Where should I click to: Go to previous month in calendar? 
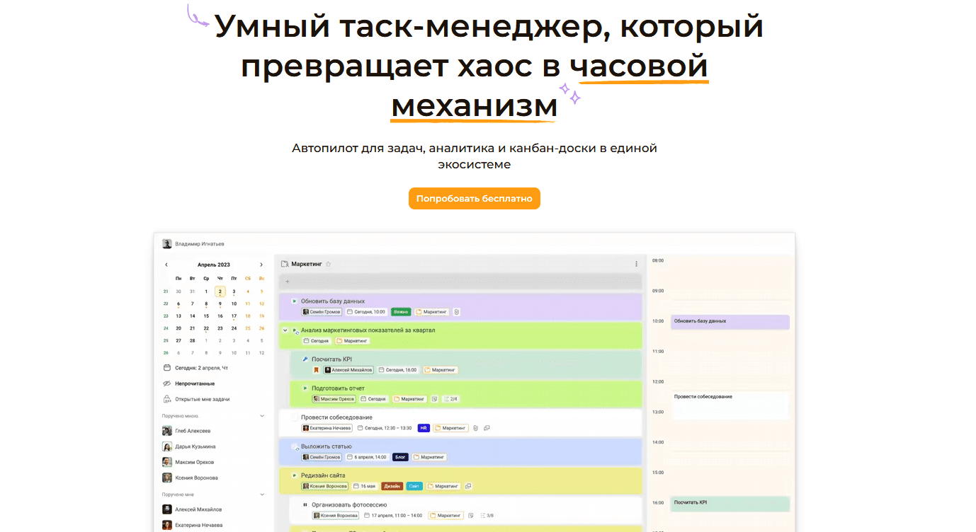tap(166, 265)
